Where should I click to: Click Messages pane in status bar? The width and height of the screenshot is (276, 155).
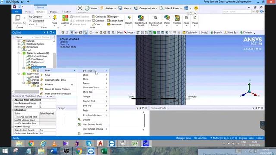click(x=183, y=138)
